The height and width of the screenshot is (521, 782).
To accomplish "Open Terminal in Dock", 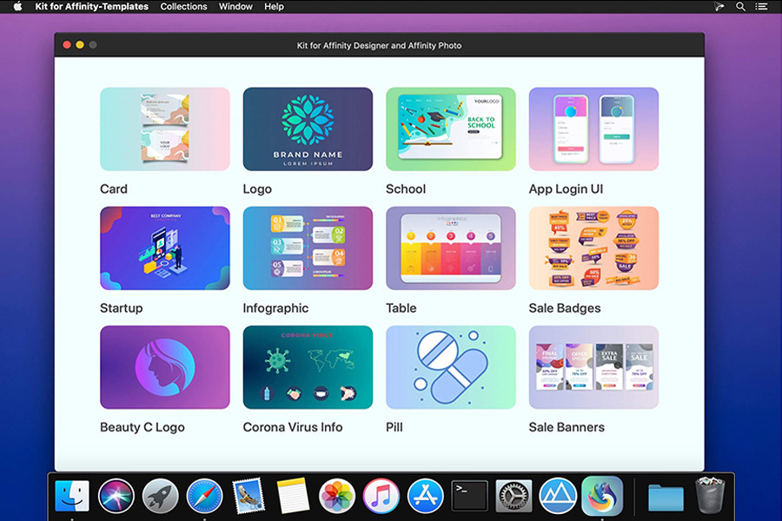I will point(469,496).
